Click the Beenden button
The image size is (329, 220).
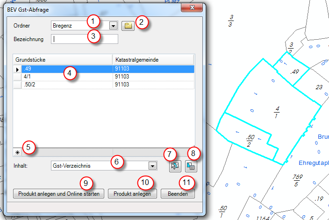(178, 193)
